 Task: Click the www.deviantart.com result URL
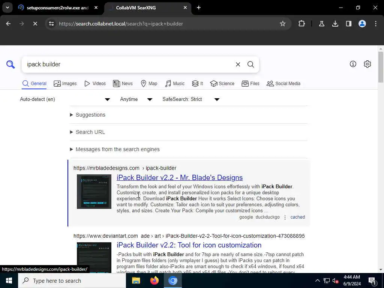coord(189,236)
